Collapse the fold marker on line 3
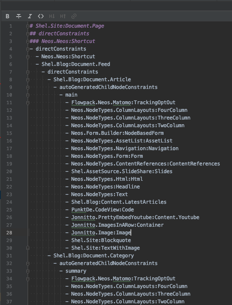Image resolution: width=232 pixels, height=305 pixels. tap(28, 41)
